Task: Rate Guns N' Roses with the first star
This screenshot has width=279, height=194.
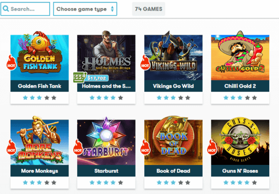Action: click(226, 182)
